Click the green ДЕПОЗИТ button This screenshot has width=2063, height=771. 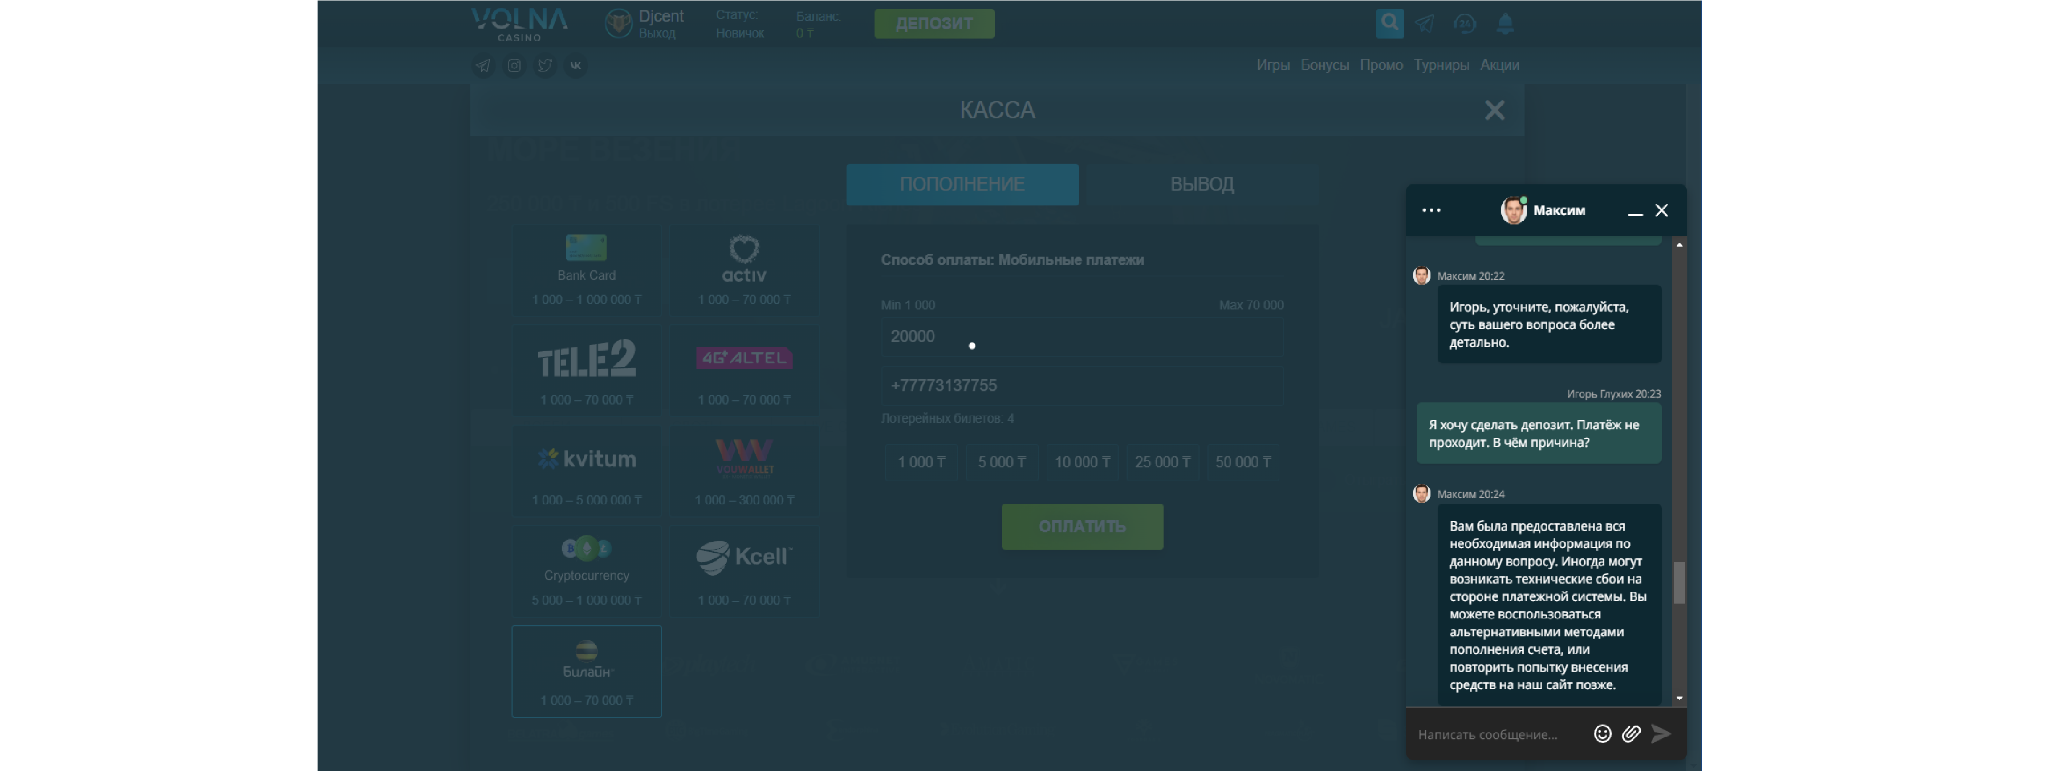(934, 24)
